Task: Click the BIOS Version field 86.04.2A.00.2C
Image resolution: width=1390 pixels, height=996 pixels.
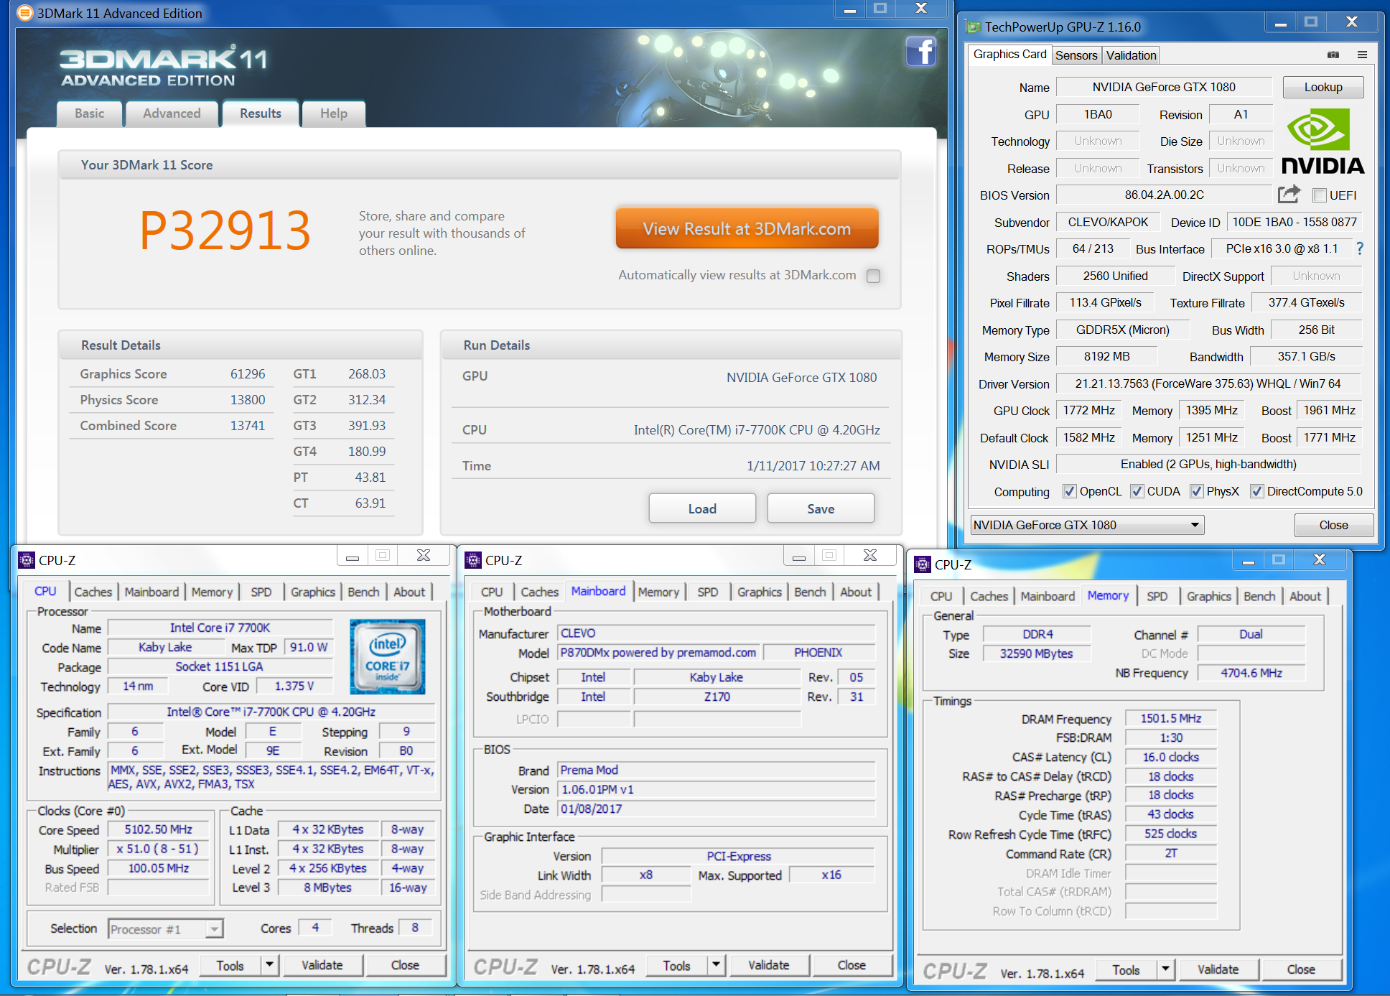Action: [x=1164, y=195]
